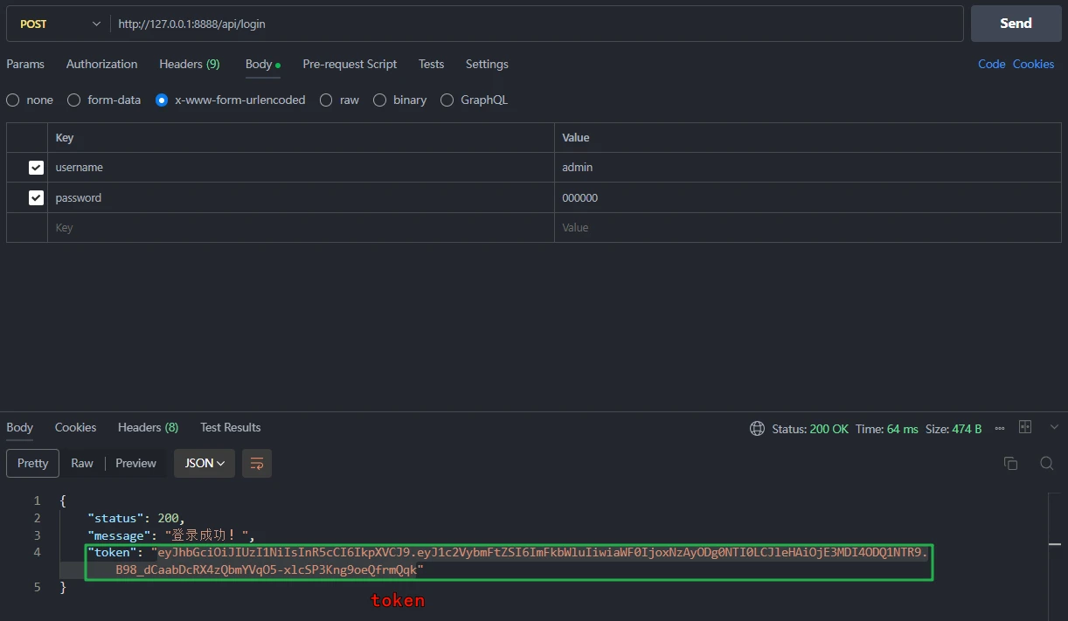Open response Headers (8) tab
Viewport: 1068px width, 621px height.
pyautogui.click(x=148, y=428)
